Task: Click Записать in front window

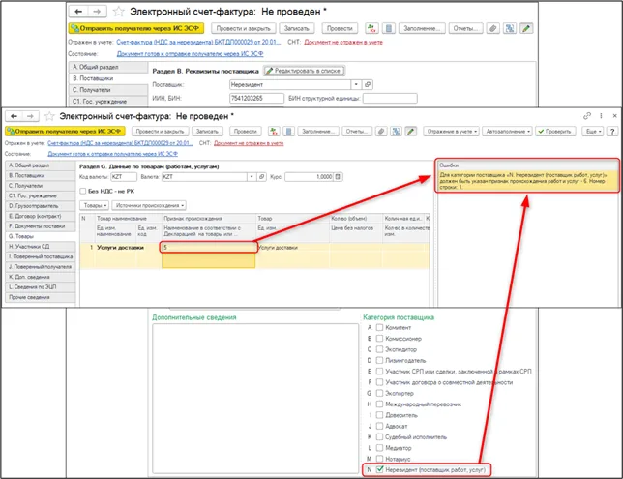Action: (x=207, y=132)
